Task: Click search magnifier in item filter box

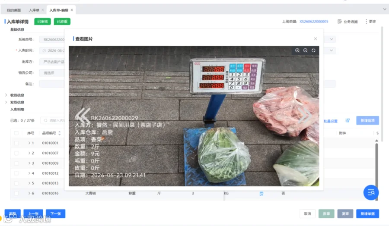Action: [46, 121]
